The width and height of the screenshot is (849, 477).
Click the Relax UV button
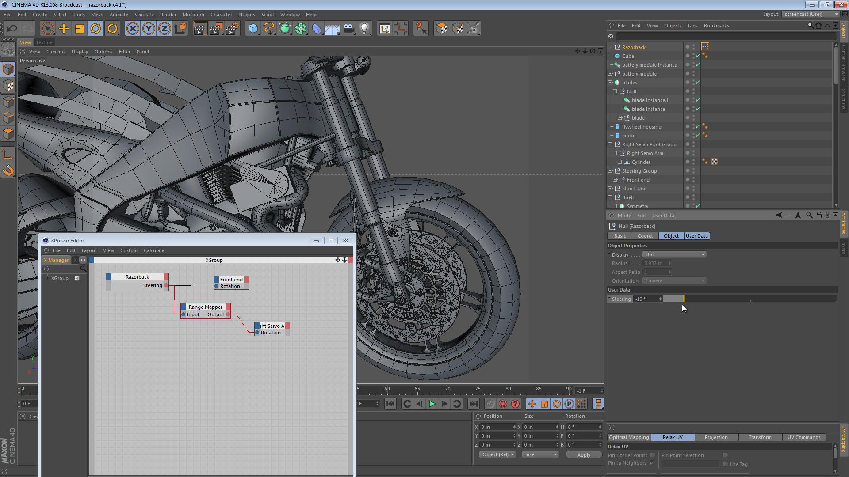tap(673, 437)
